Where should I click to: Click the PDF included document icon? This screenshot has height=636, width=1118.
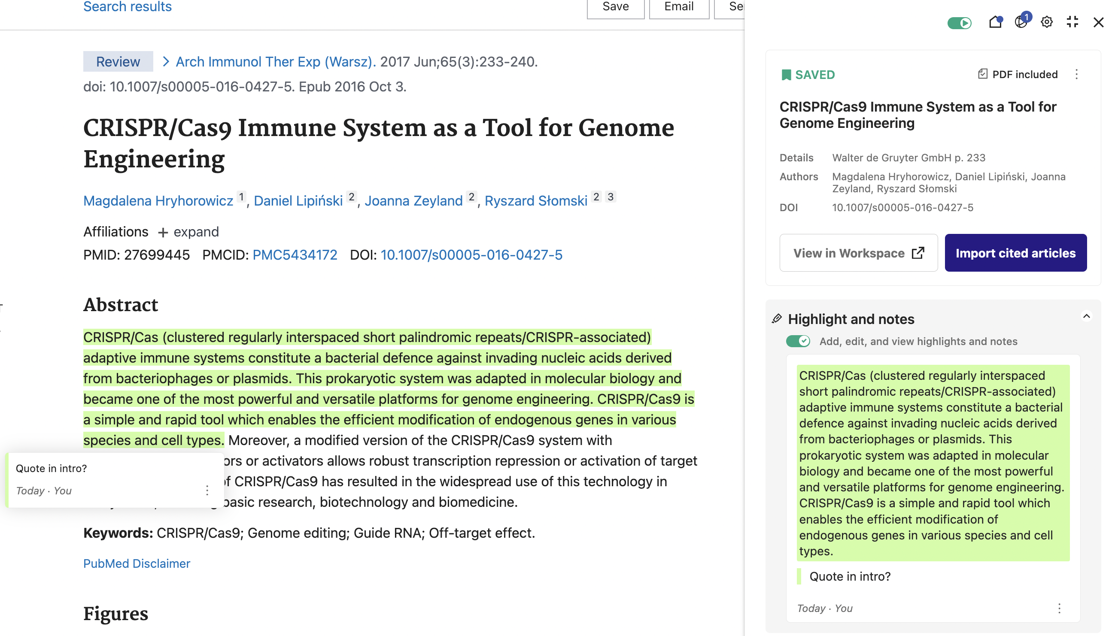click(983, 74)
